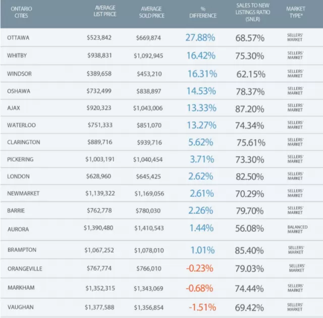The image size is (323, 318).
Task: Click Markham's sold price $1,343,069
Action: (x=148, y=288)
